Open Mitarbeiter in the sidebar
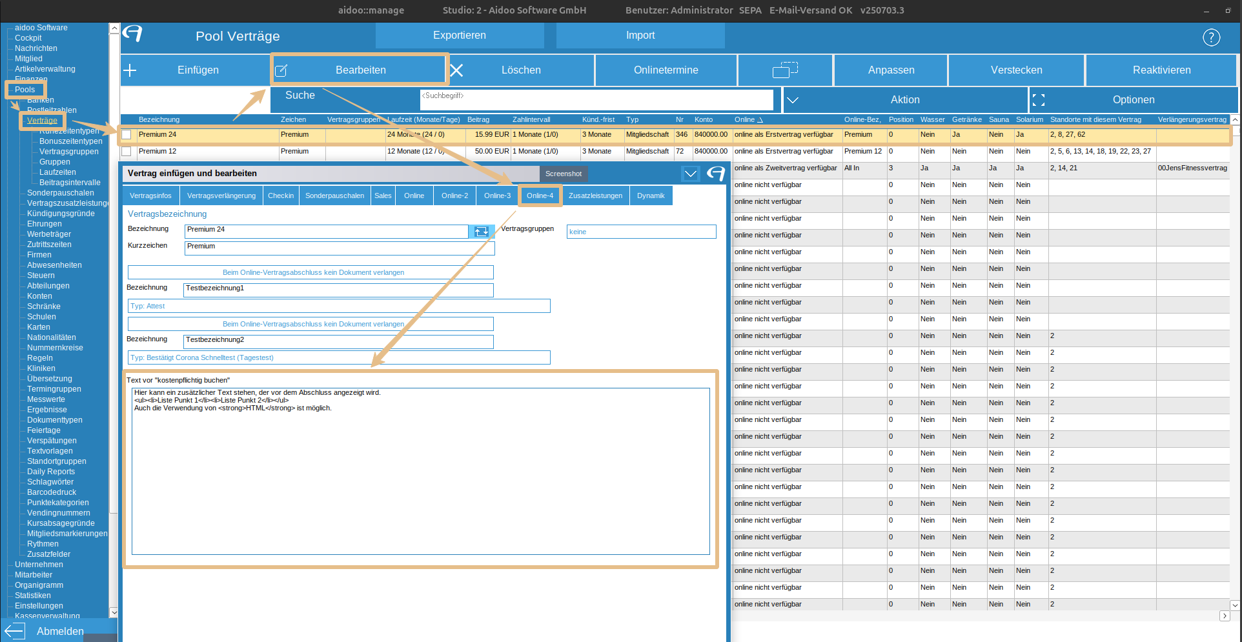 34,575
